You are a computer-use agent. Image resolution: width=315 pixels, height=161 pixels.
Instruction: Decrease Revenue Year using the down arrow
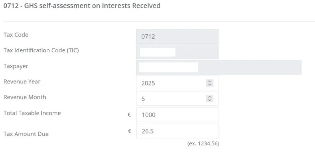click(x=209, y=85)
